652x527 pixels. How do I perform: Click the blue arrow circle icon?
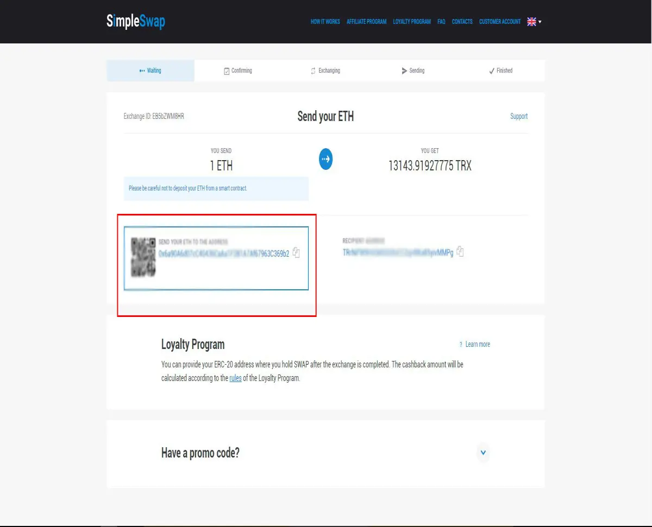point(325,159)
